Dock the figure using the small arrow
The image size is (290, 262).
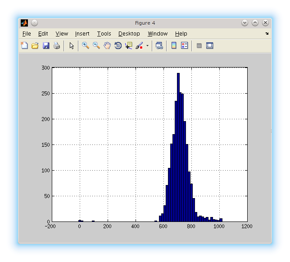tap(267, 34)
